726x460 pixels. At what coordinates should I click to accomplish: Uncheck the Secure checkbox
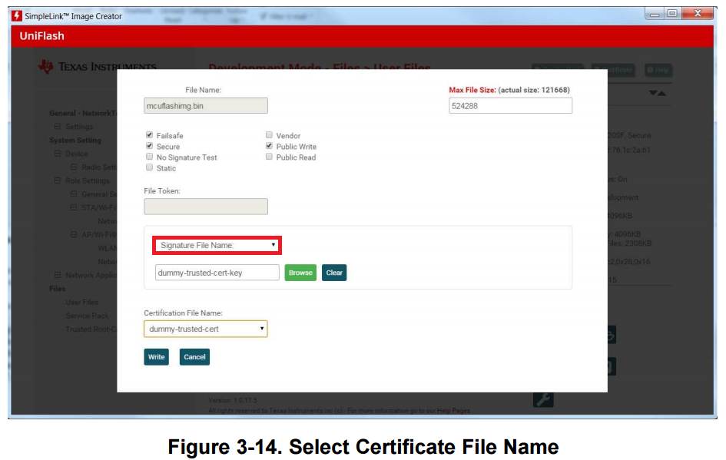click(149, 146)
